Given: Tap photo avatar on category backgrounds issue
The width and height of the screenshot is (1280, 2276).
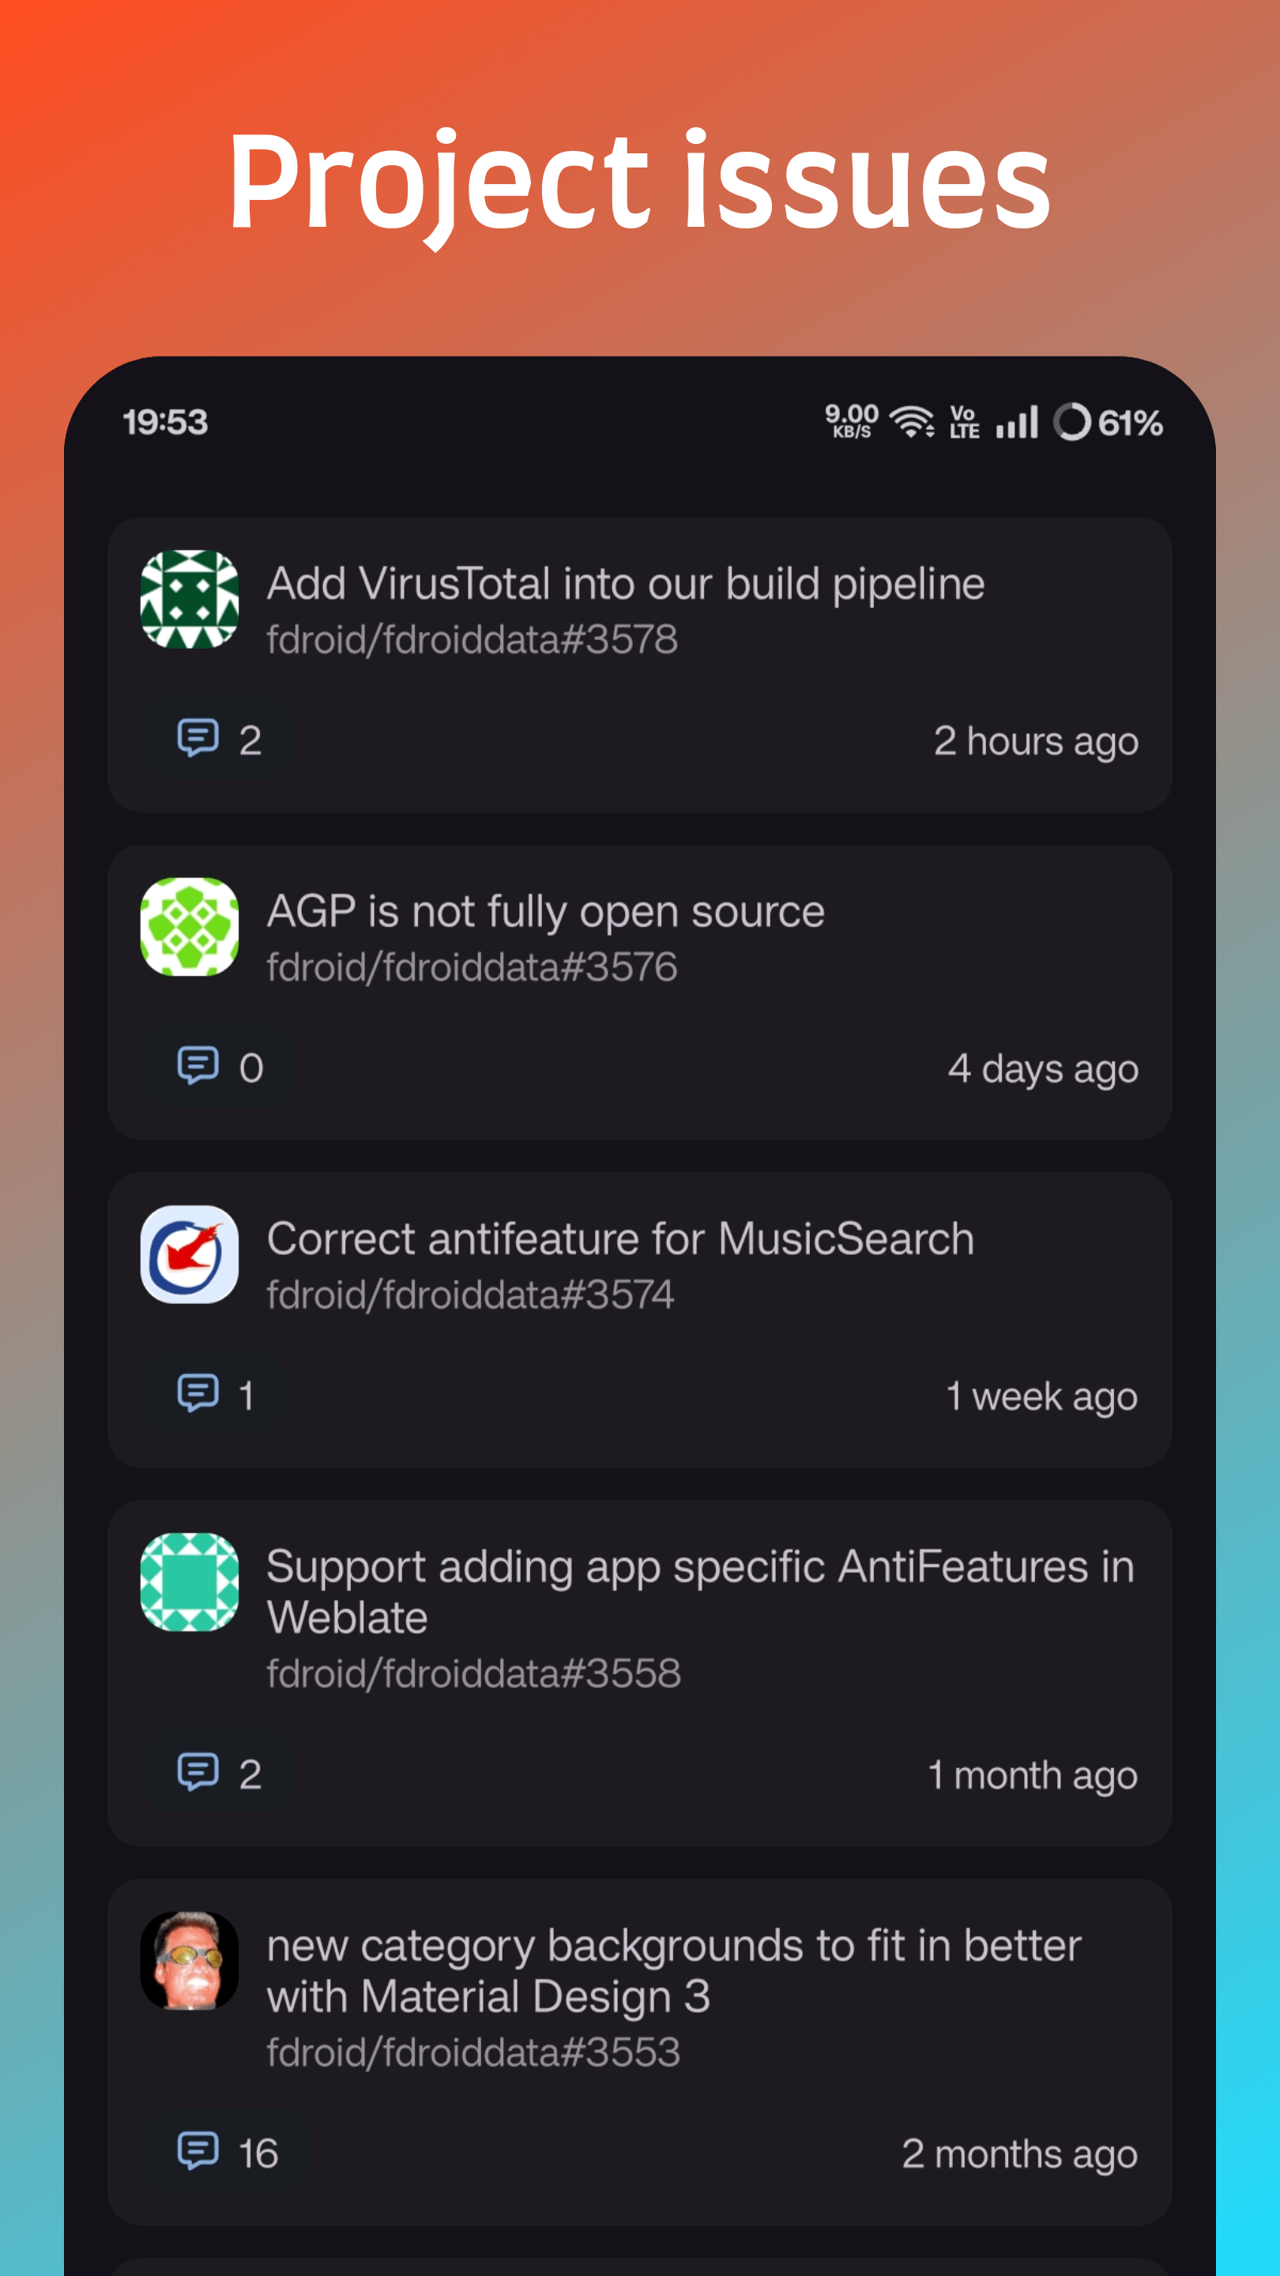Looking at the screenshot, I should click(189, 1961).
